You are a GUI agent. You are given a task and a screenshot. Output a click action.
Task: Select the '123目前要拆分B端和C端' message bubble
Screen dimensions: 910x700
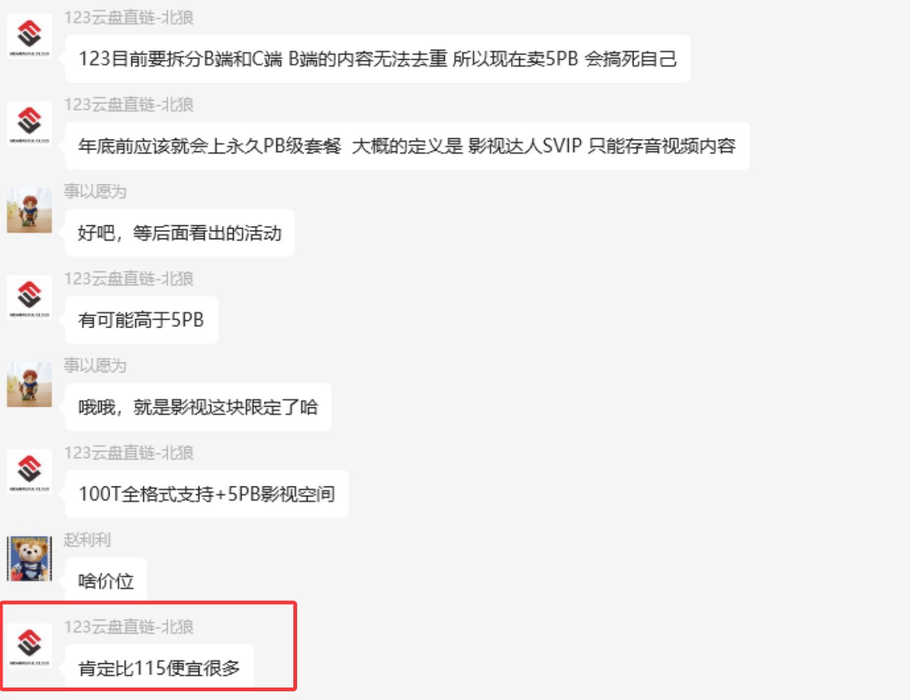(377, 59)
